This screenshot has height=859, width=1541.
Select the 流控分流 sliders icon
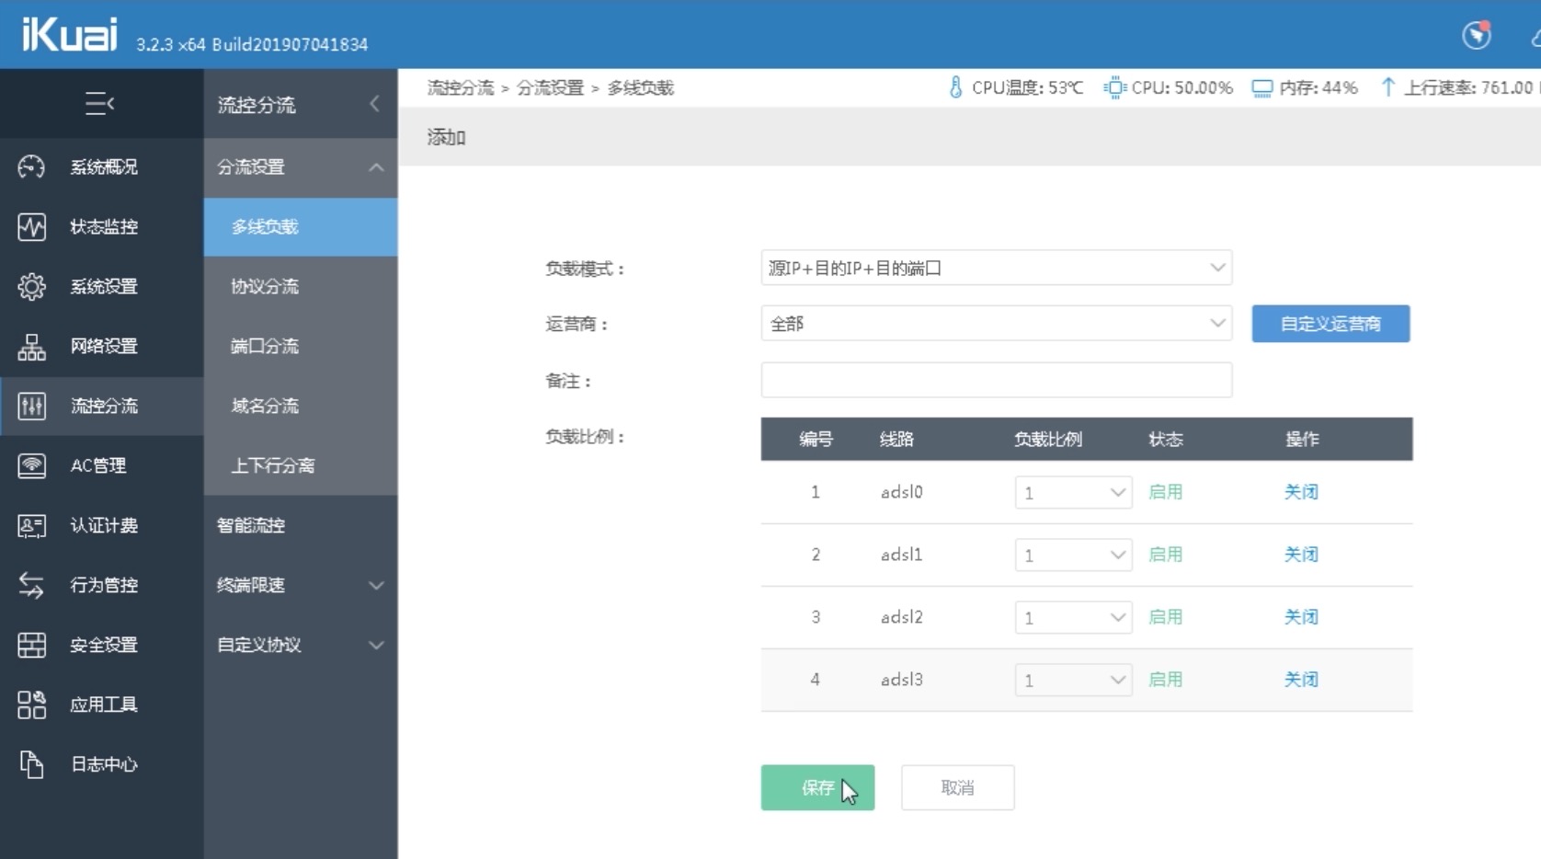click(x=31, y=407)
